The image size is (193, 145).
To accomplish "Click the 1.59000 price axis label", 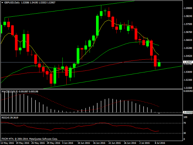I will tap(188, 8).
